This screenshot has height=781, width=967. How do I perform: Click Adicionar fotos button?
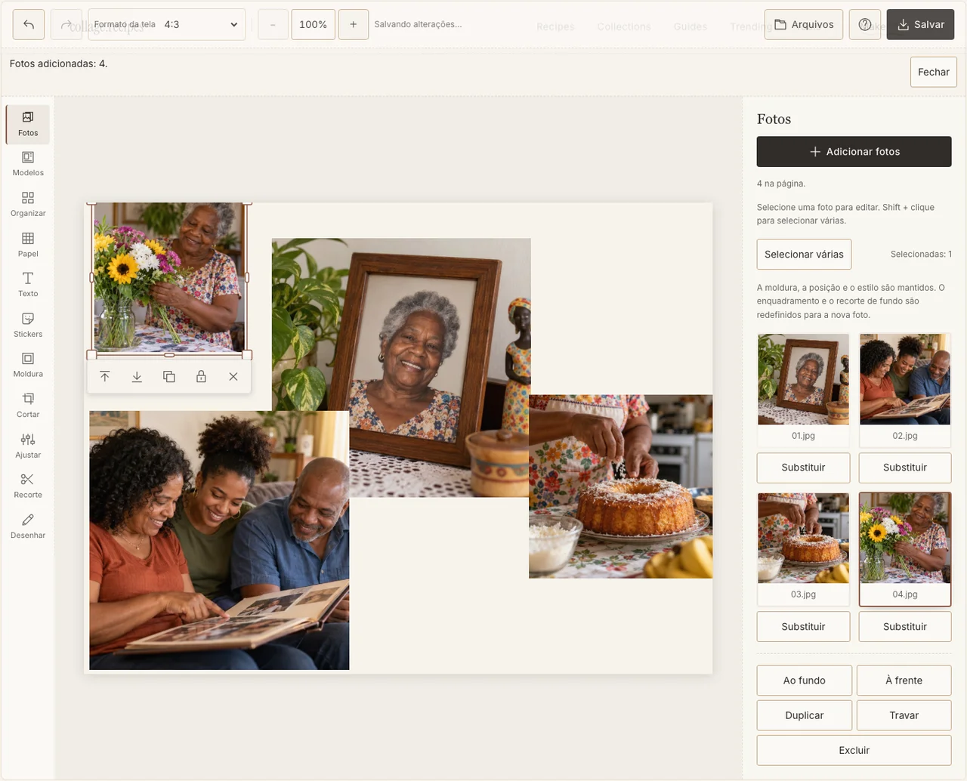tap(854, 151)
